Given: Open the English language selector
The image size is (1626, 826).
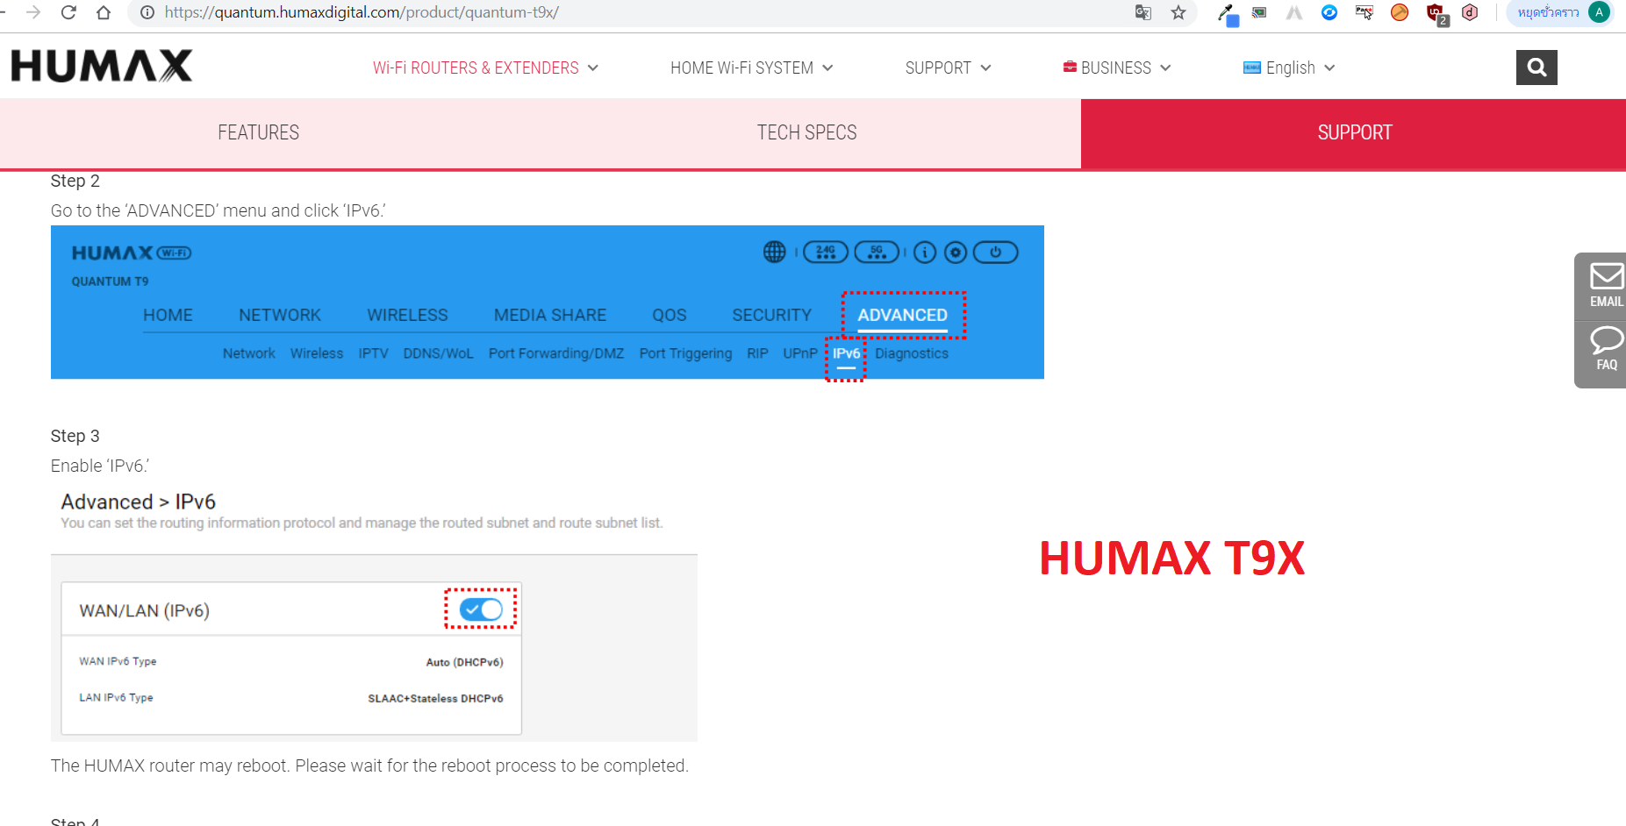Looking at the screenshot, I should 1289,68.
